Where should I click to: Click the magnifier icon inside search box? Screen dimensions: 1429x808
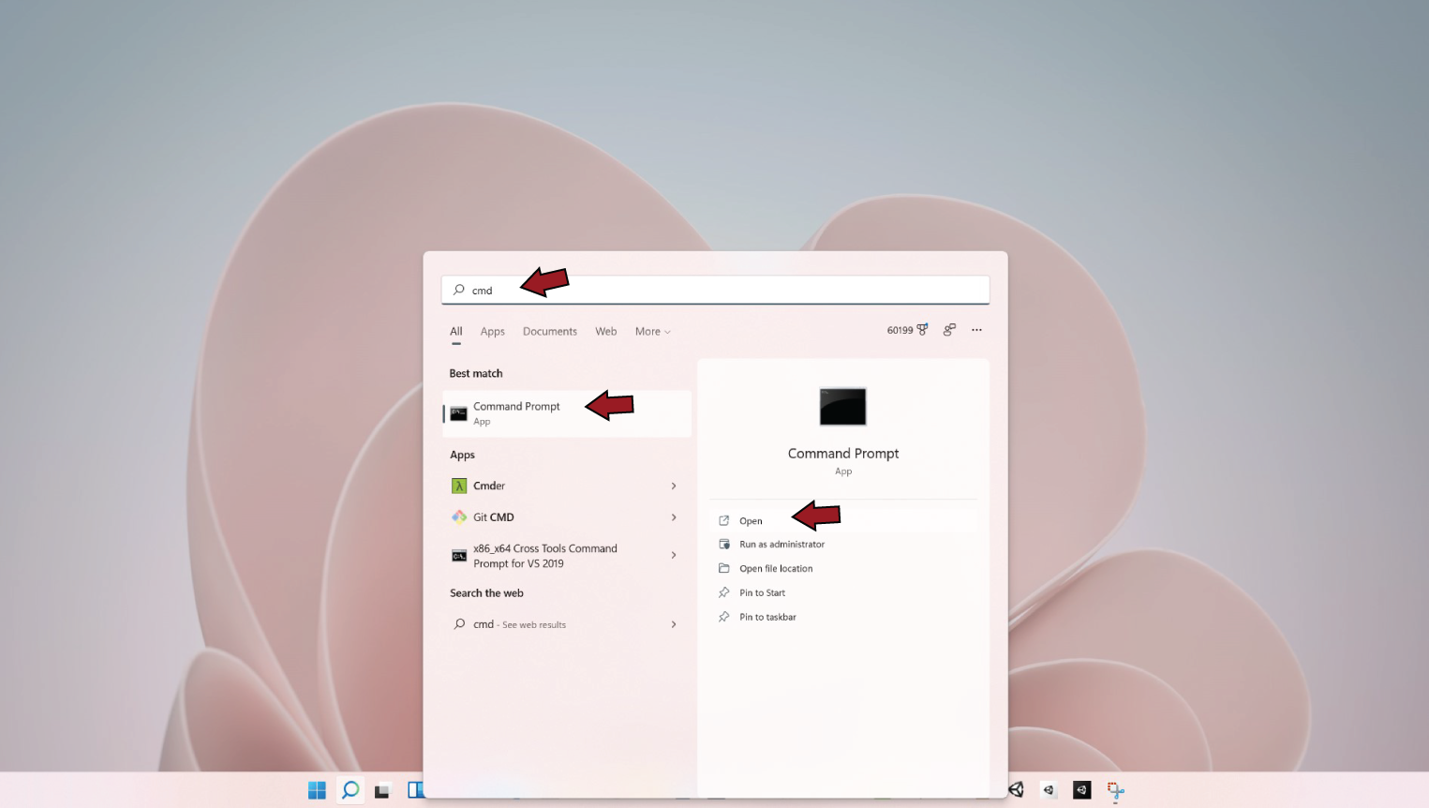point(459,290)
